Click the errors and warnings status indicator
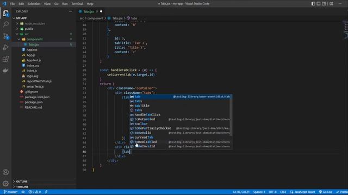 tap(35, 192)
